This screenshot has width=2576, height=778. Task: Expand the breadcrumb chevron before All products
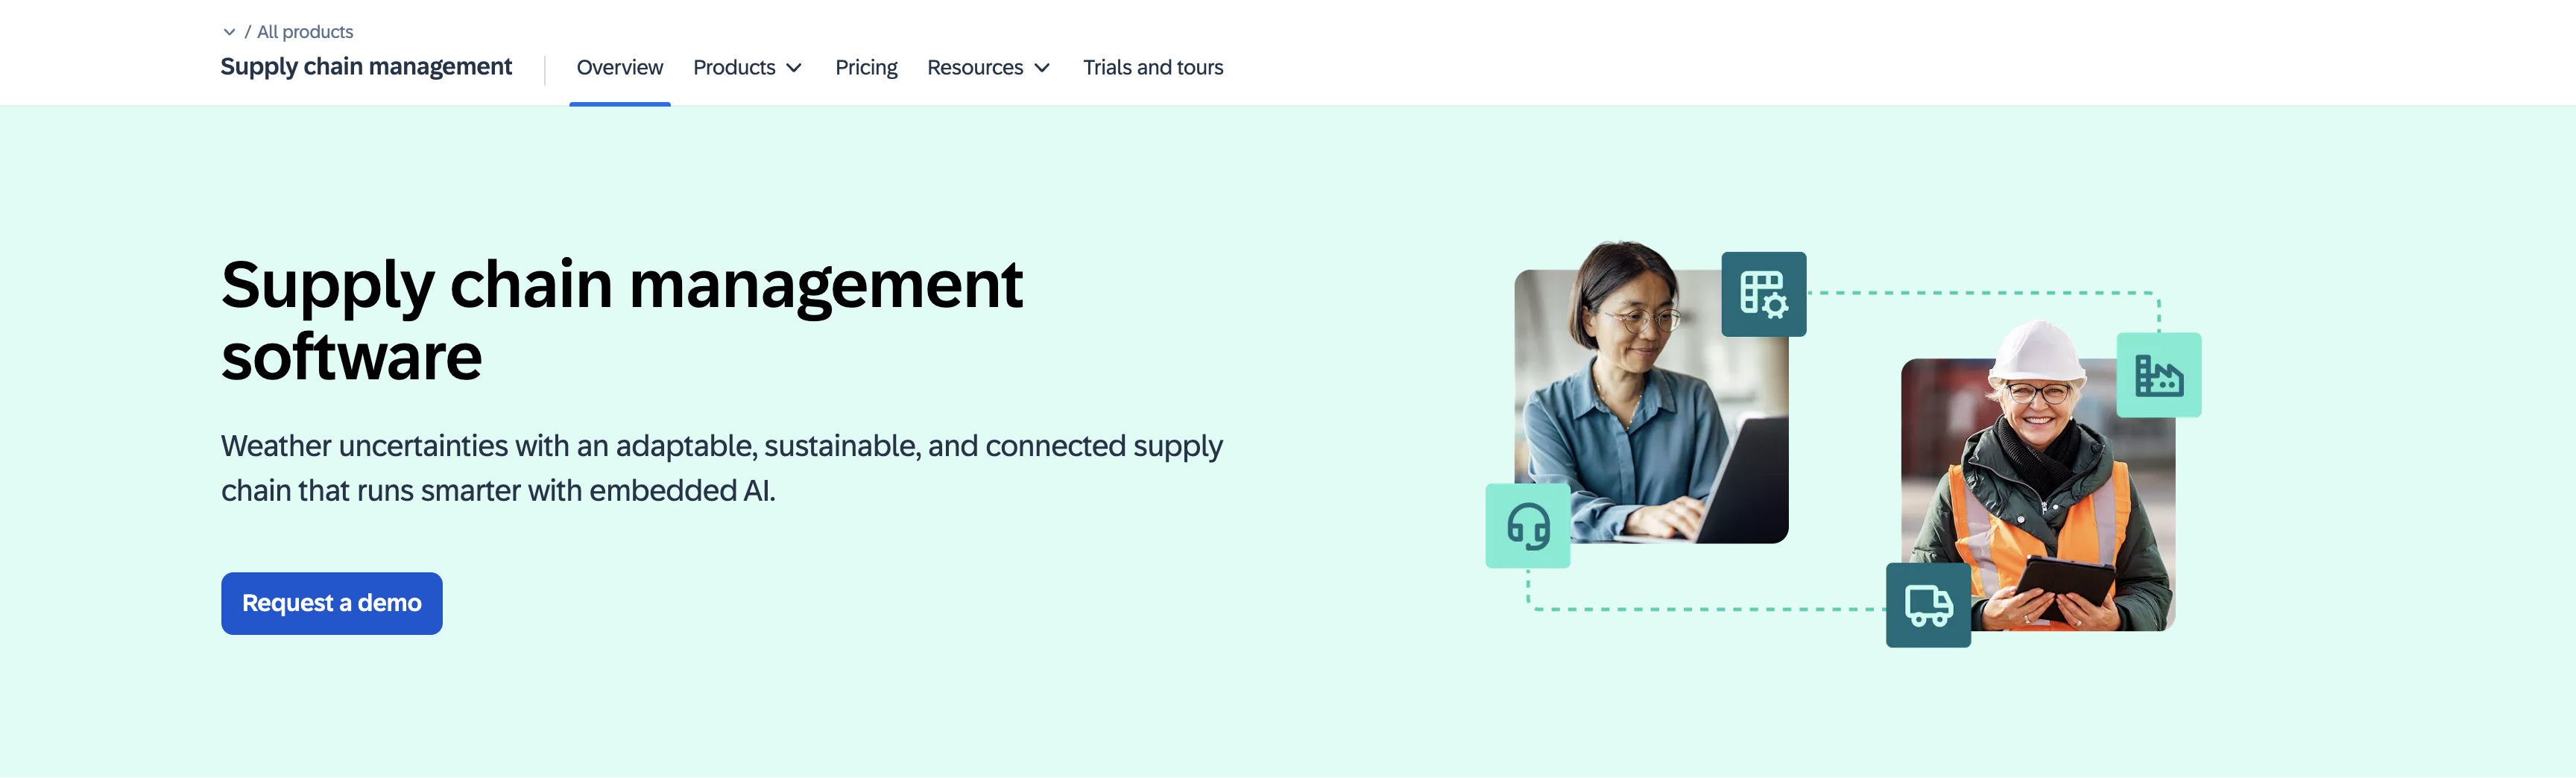pyautogui.click(x=229, y=32)
